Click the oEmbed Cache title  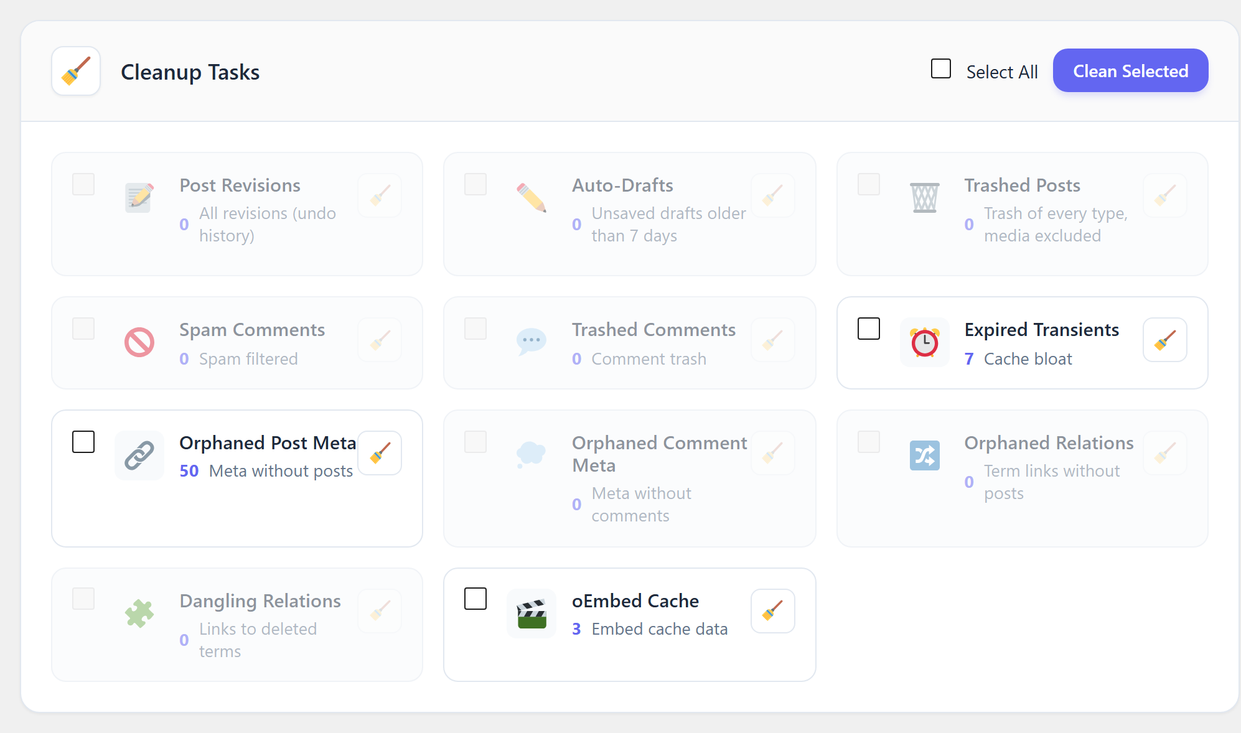point(635,601)
